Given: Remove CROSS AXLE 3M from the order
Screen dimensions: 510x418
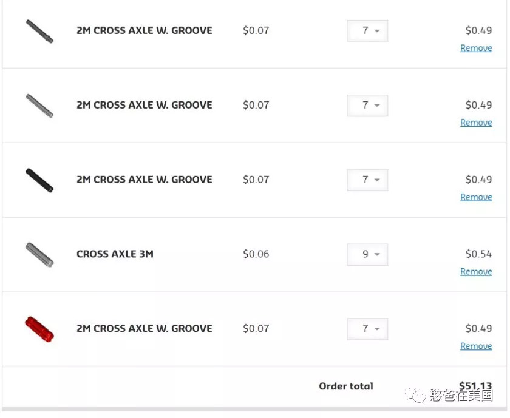Looking at the screenshot, I should tap(476, 272).
